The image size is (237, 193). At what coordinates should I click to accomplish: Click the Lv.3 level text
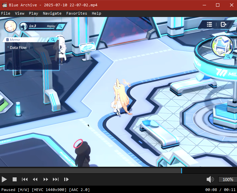pos(33,26)
